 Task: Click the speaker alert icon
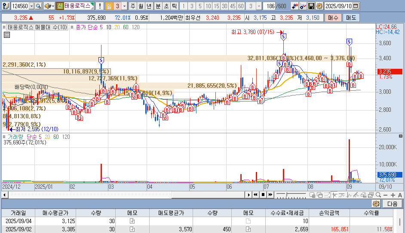click(x=47, y=6)
